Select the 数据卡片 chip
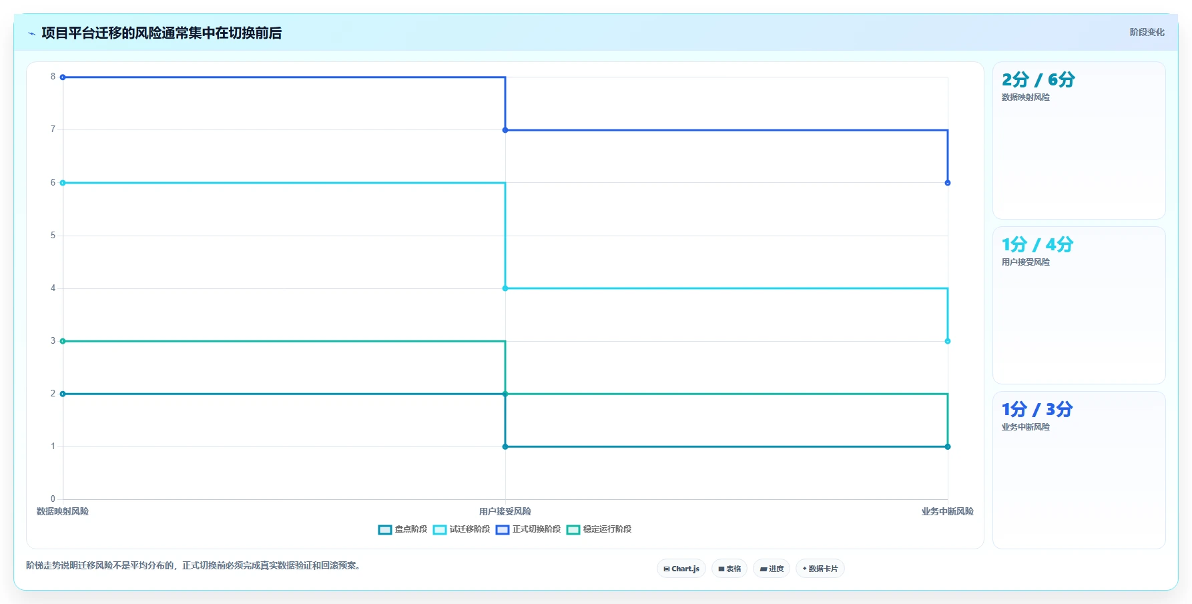Screen dimensions: 1192x604 coord(820,569)
